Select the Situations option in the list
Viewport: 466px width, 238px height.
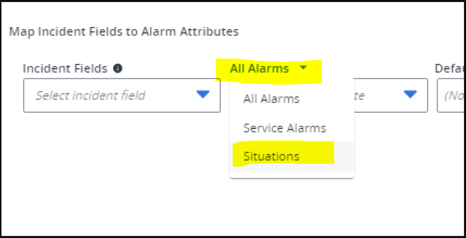[271, 156]
